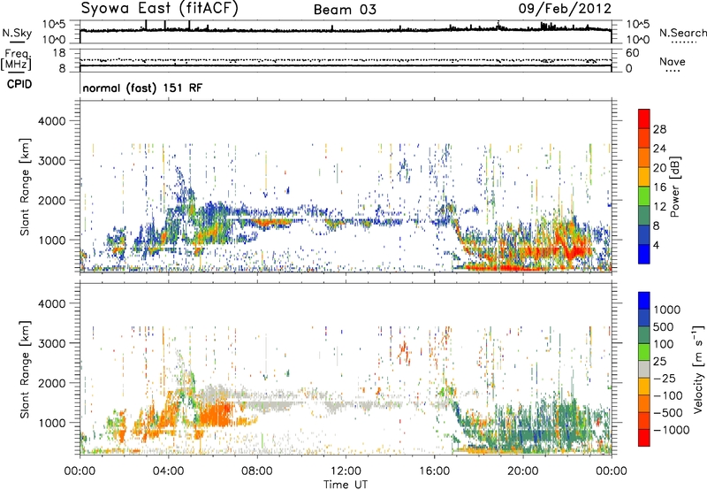The height and width of the screenshot is (490, 707).
Task: Click the 'Freq. [MHz]' axis label
Action: tap(16, 59)
